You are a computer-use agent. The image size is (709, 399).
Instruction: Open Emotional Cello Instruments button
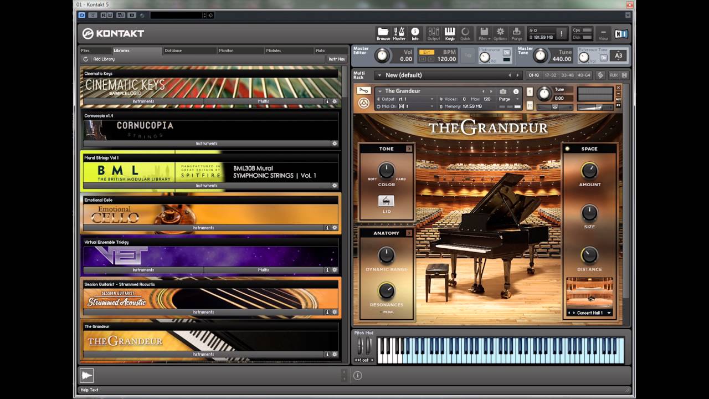(x=203, y=228)
